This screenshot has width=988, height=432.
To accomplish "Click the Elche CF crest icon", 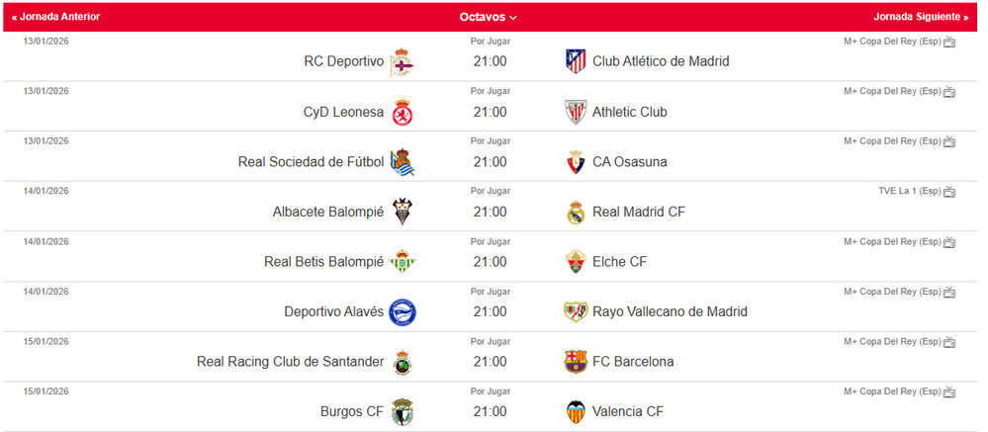I will click(x=576, y=262).
